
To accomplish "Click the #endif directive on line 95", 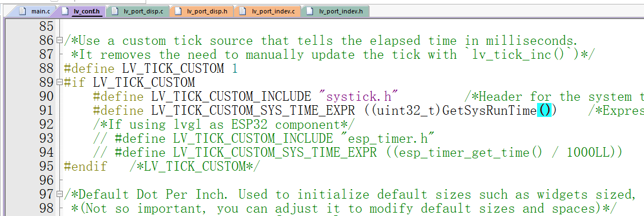I will click(x=86, y=166).
